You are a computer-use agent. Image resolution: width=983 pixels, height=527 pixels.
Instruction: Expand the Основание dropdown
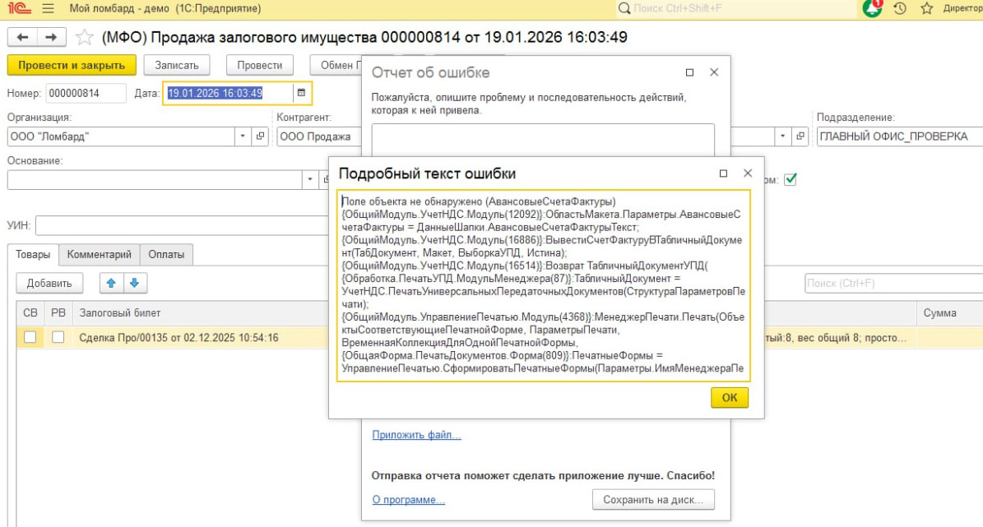point(310,179)
